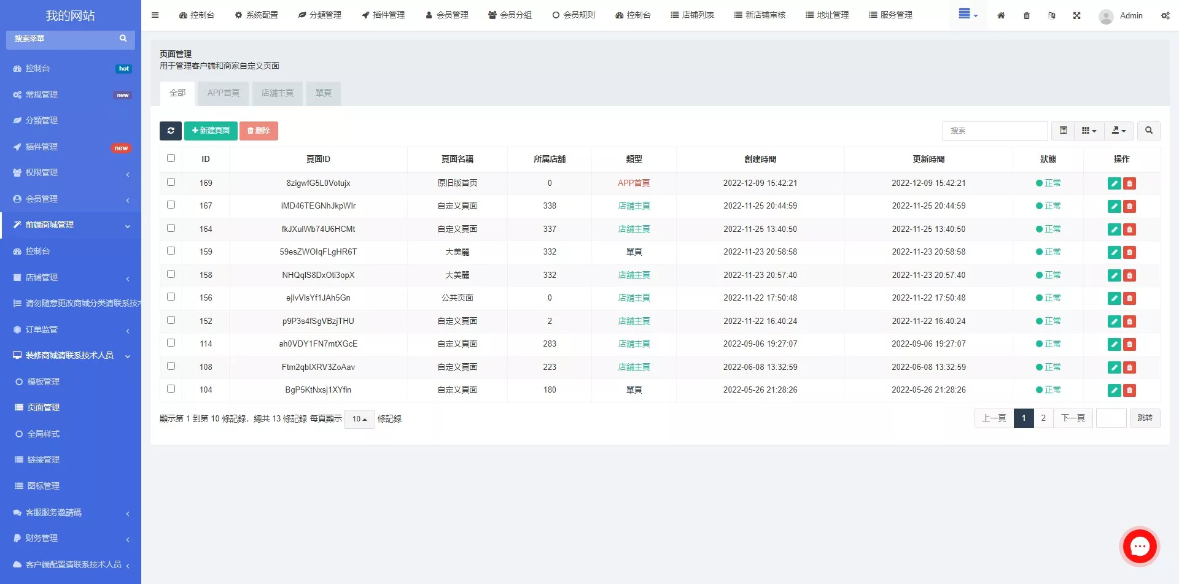Check the select-all checkbox in table header
Screen dimensions: 1179x584
coord(171,158)
